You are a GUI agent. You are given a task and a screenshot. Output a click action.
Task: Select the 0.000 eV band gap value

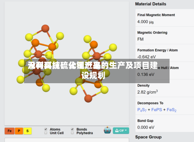coord(146,127)
